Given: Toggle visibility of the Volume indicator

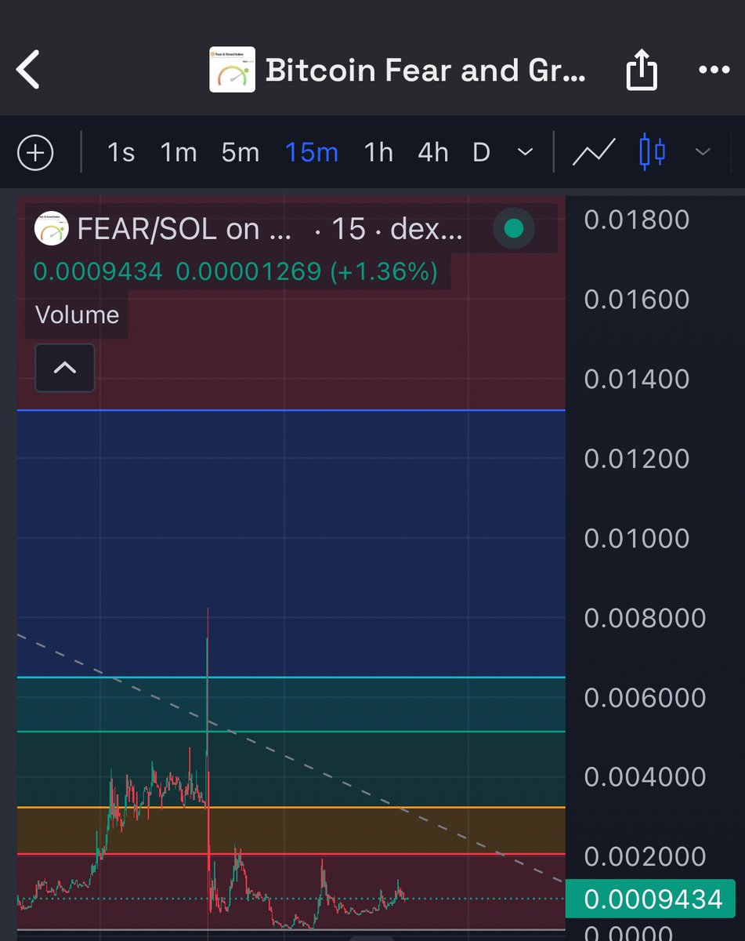Looking at the screenshot, I should 75,314.
